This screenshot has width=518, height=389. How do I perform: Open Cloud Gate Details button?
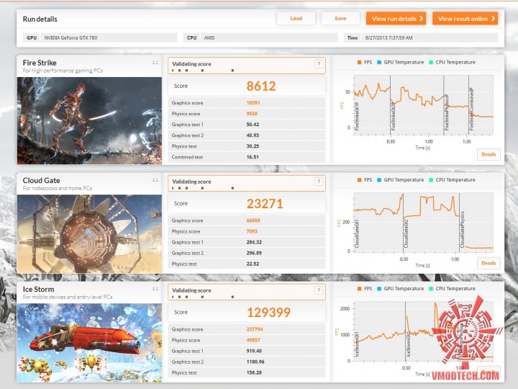tap(489, 263)
